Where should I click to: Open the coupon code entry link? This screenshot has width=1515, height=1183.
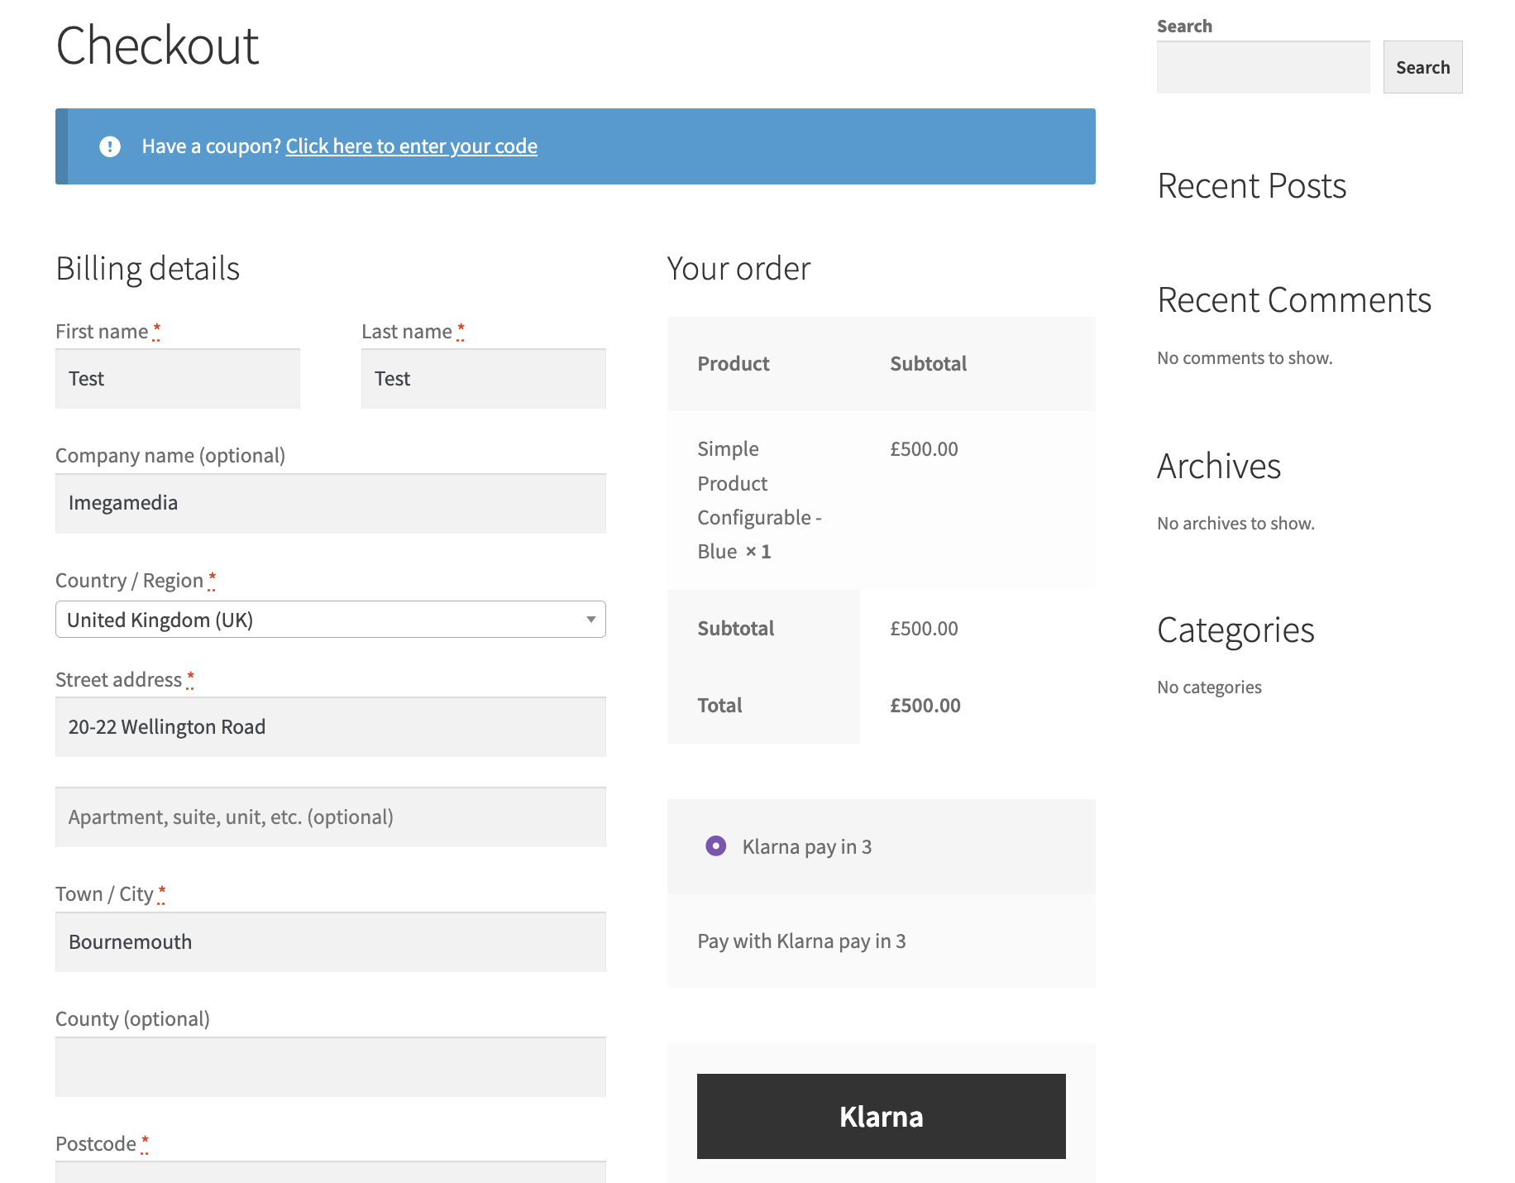click(411, 146)
